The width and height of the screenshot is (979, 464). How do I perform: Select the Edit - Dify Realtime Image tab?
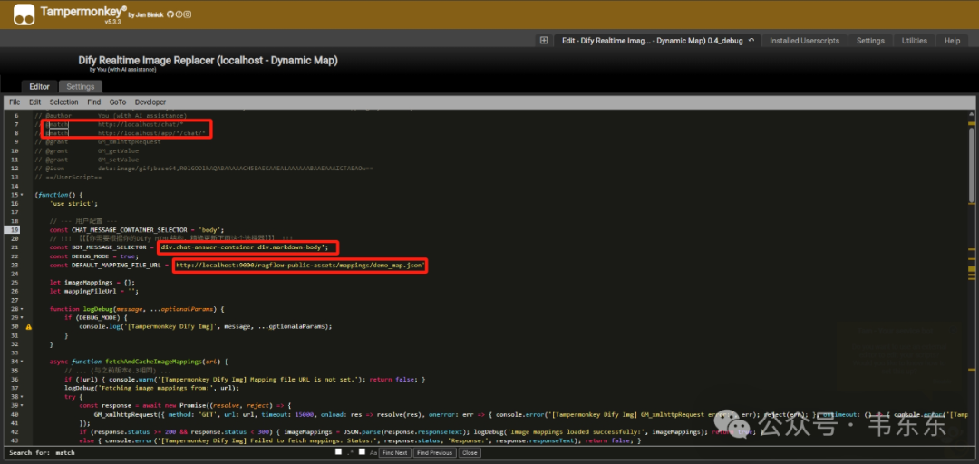click(x=652, y=41)
